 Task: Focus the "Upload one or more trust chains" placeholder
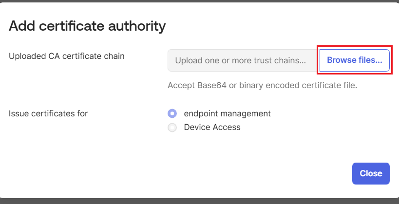pyautogui.click(x=240, y=61)
